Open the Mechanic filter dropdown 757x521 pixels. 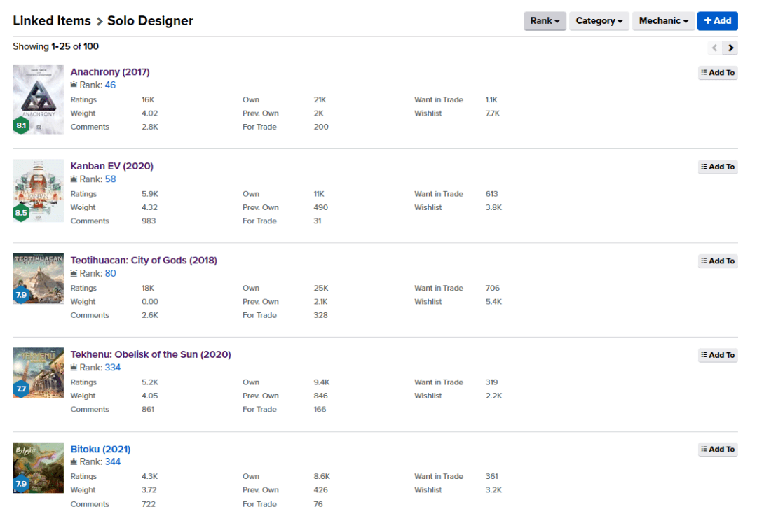663,21
